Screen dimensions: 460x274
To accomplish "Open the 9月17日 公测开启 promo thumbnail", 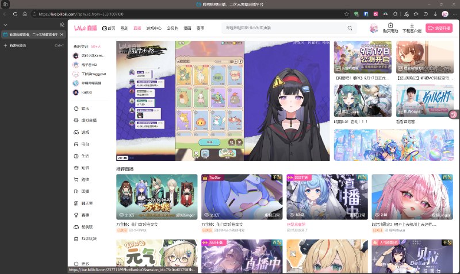I will [363, 57].
